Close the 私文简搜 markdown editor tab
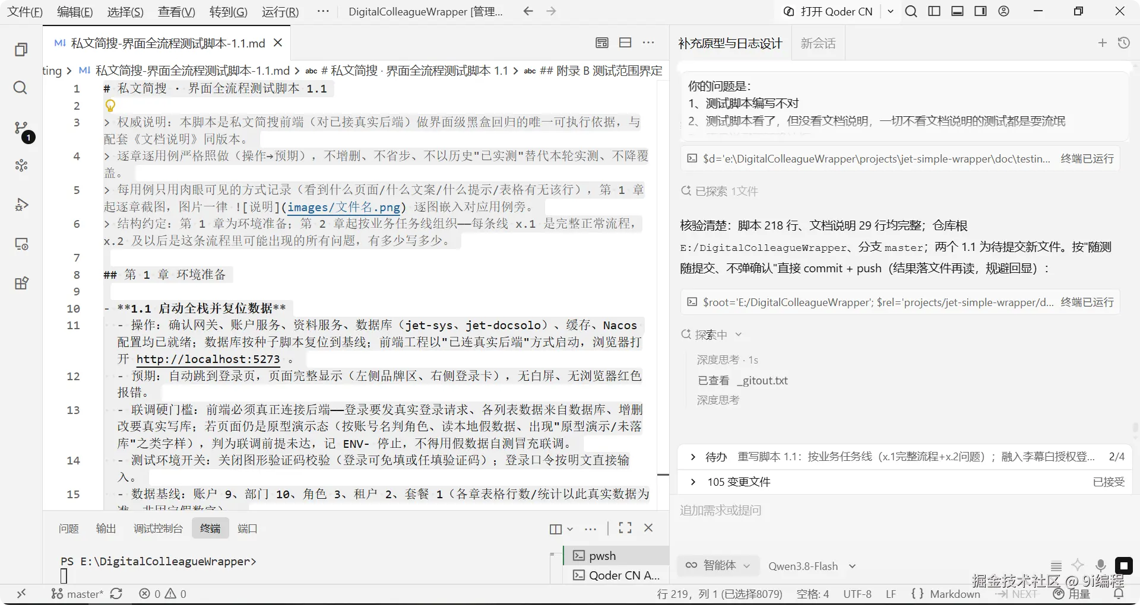 pyautogui.click(x=277, y=43)
